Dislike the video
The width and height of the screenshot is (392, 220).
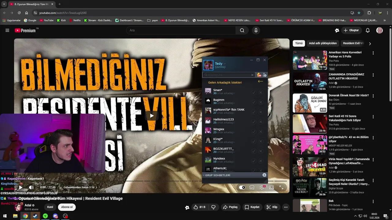213,207
